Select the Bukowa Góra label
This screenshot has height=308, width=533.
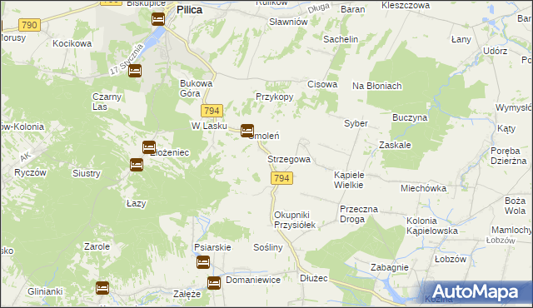[197, 88]
